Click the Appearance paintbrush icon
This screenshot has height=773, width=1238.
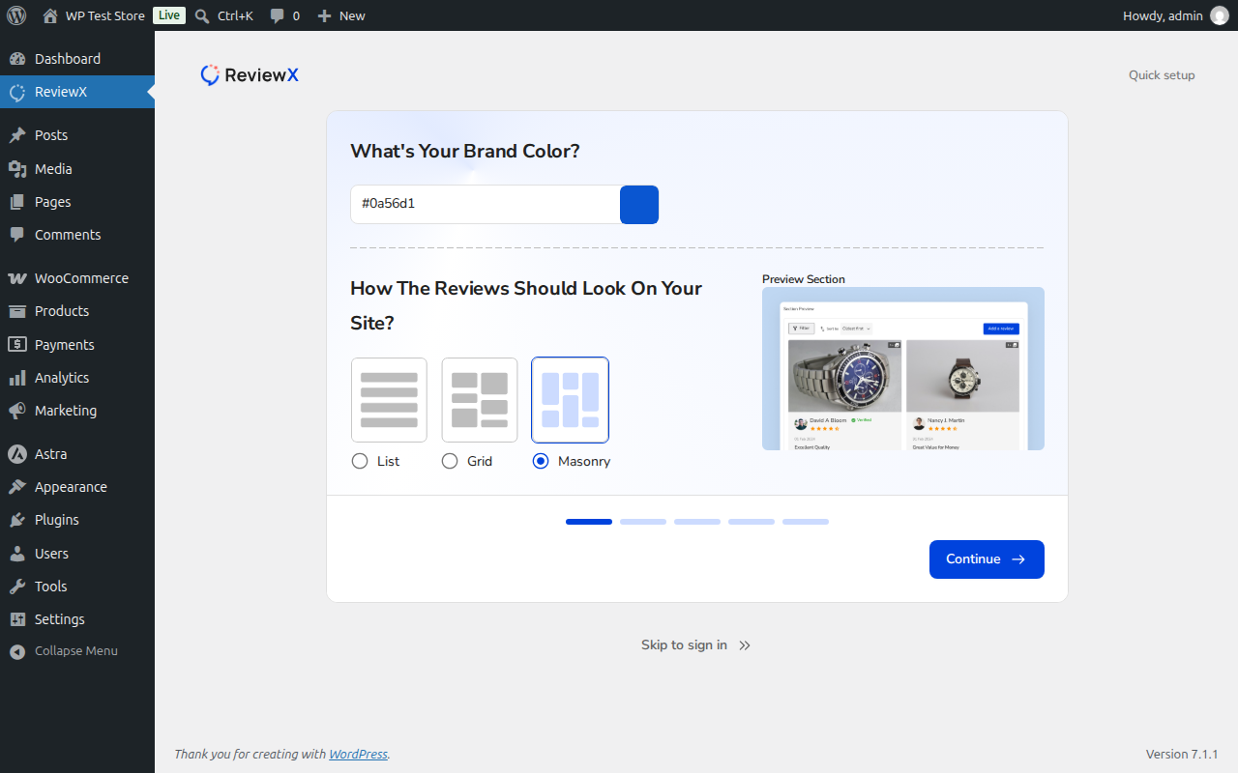(17, 487)
